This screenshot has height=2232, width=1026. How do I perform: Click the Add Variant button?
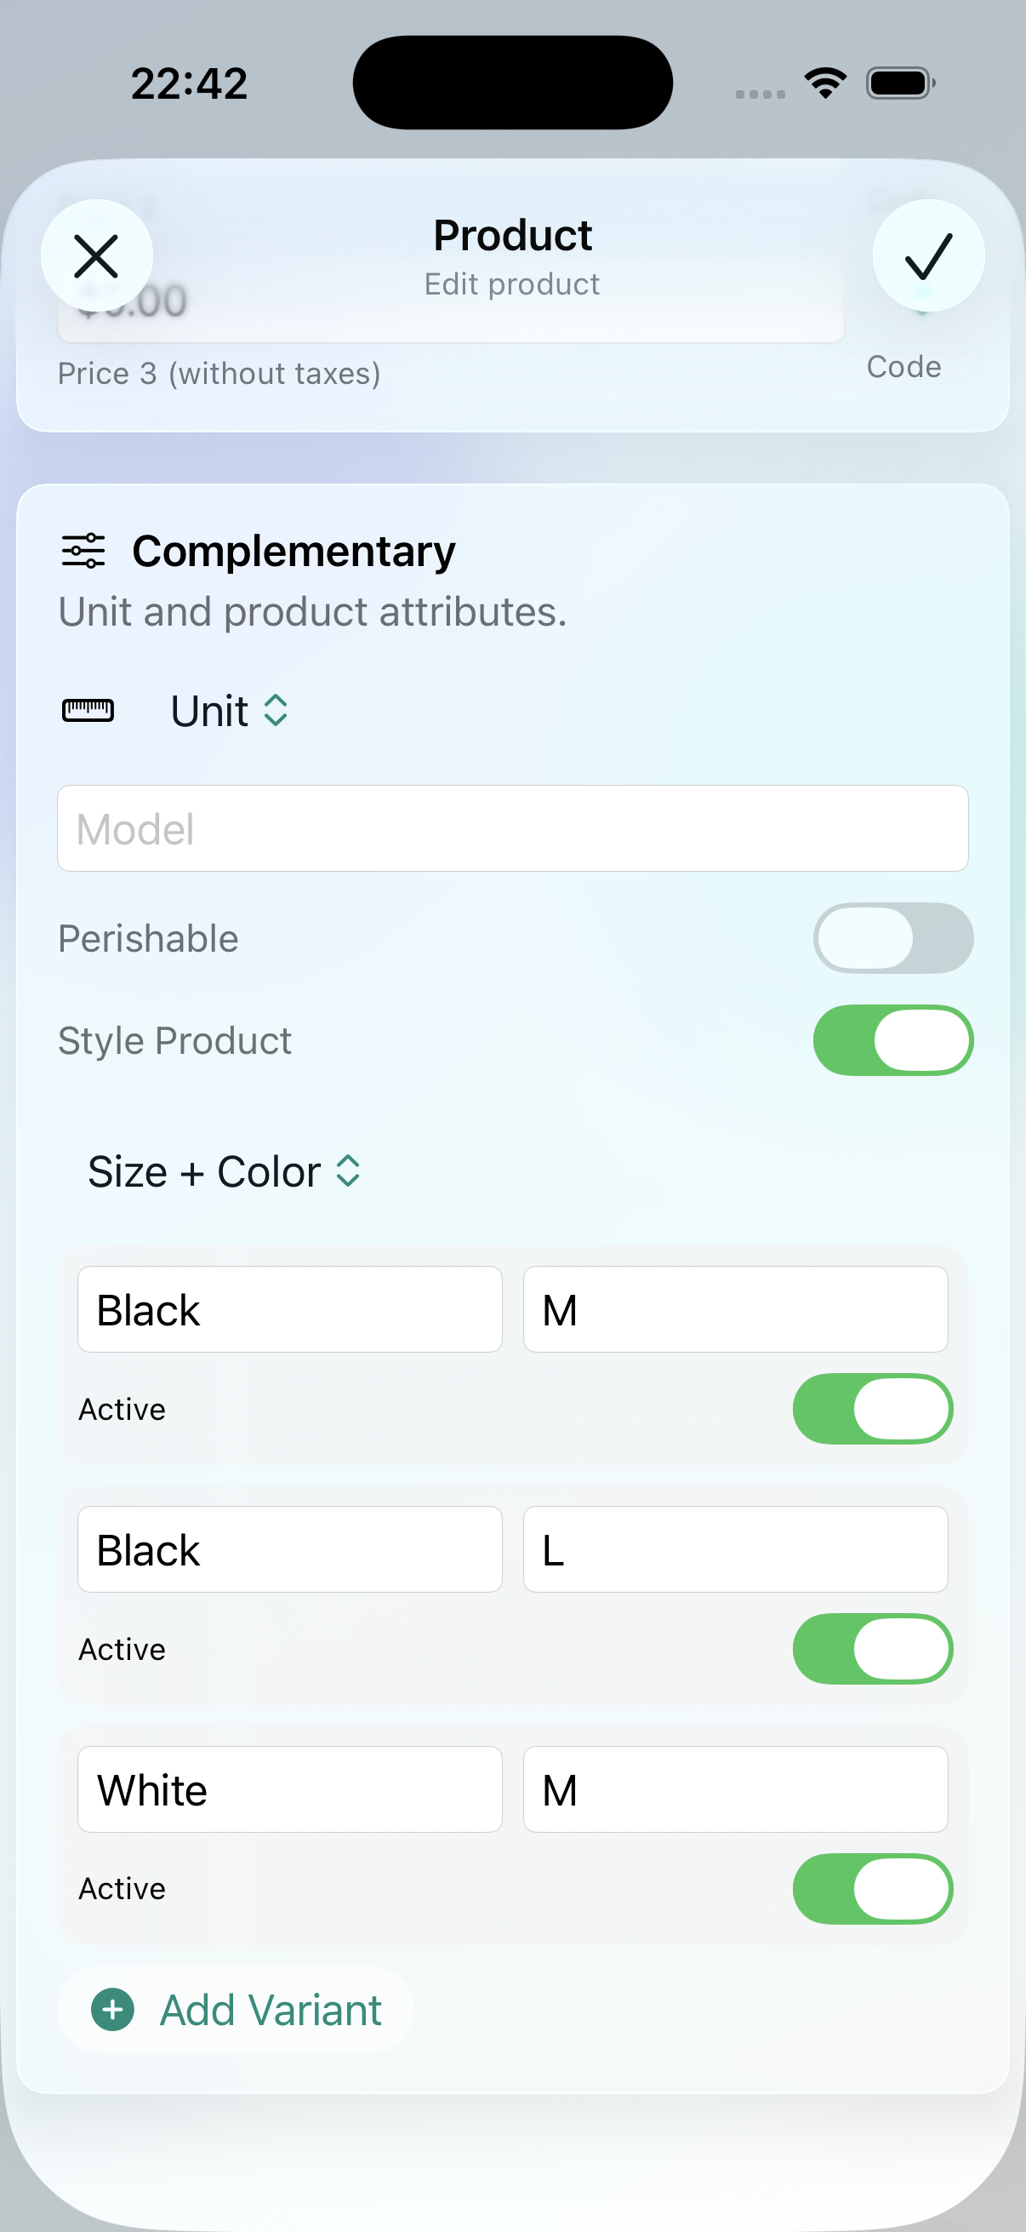[236, 2009]
